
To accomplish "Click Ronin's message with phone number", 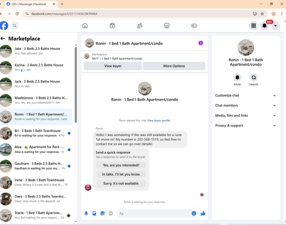I will (140, 139).
